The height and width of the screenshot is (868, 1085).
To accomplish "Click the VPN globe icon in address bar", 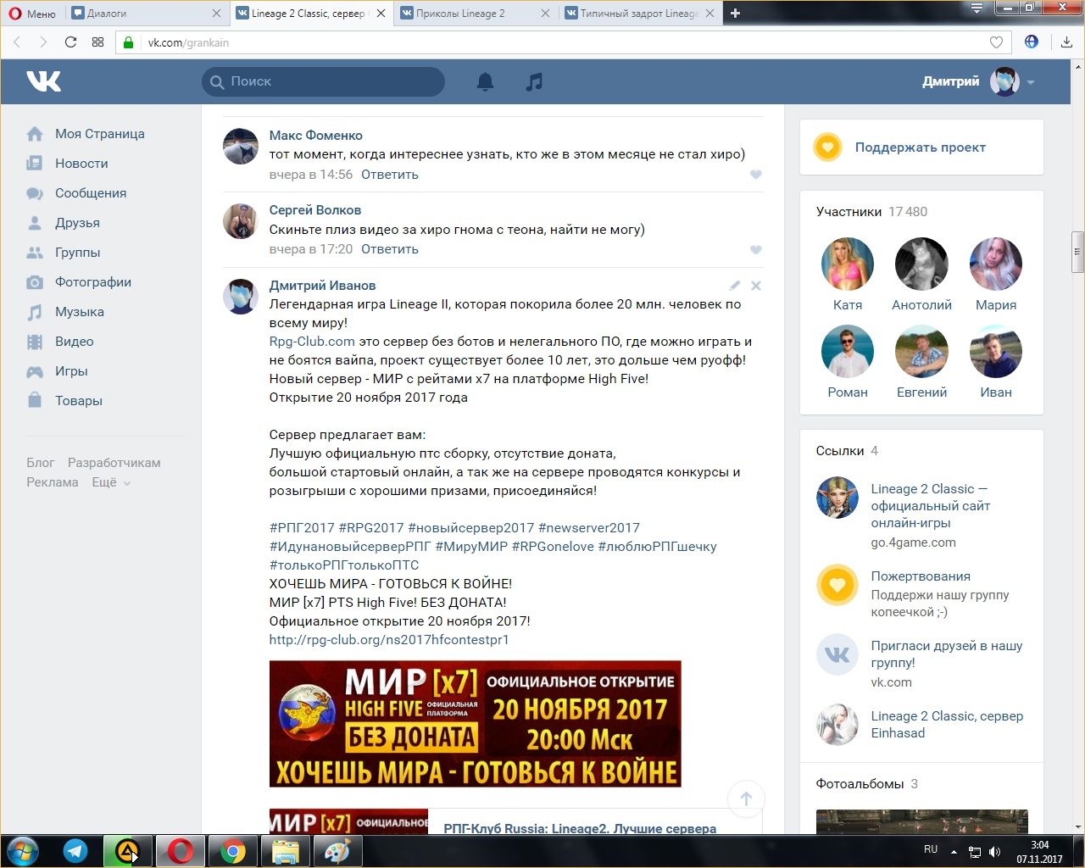I will coord(1031,42).
